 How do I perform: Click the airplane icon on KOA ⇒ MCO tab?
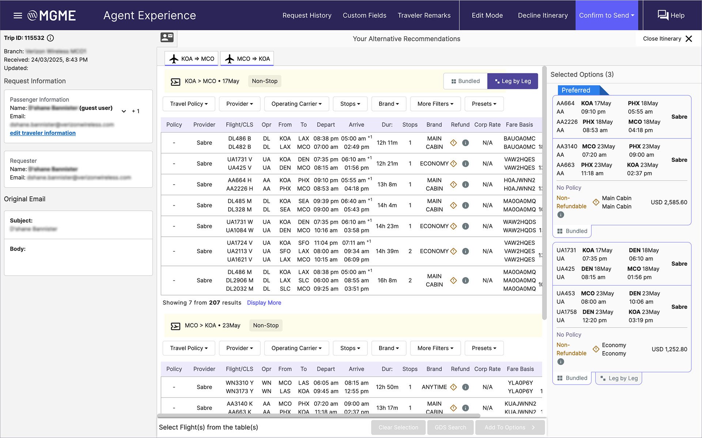pos(174,59)
